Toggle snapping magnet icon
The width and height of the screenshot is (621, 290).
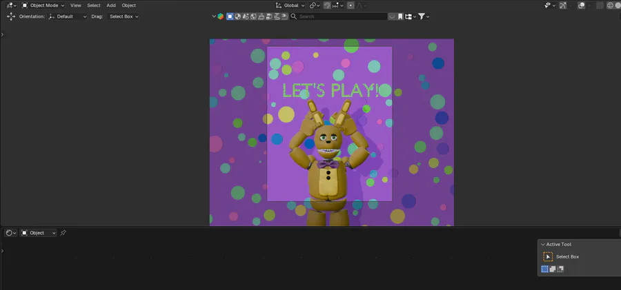[327, 6]
